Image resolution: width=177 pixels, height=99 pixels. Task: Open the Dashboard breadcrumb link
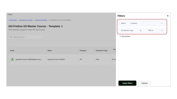click(x=13, y=20)
